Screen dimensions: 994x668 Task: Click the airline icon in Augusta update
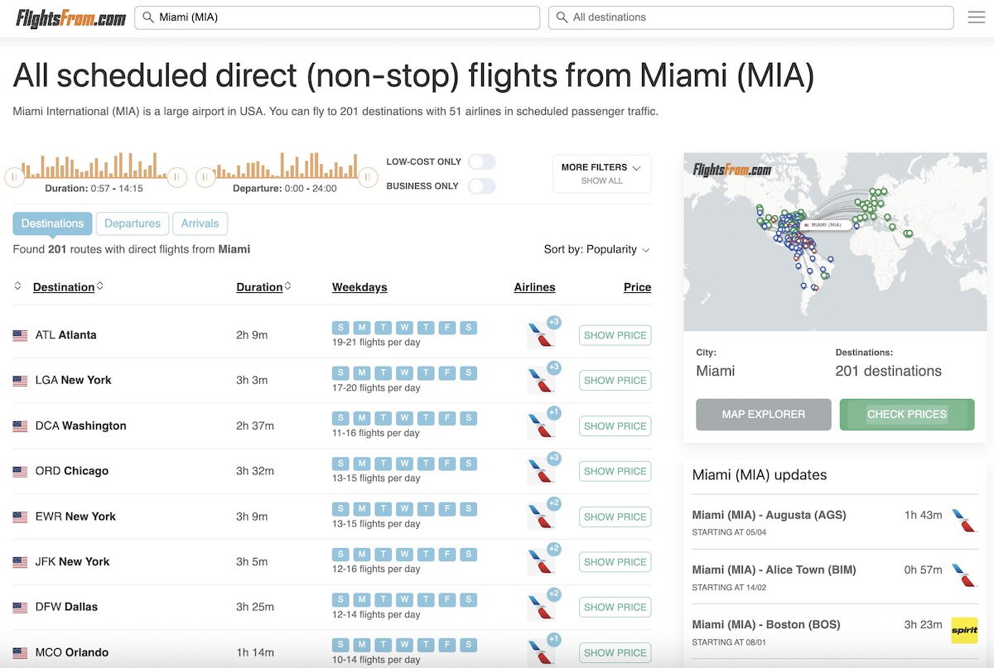tap(964, 521)
